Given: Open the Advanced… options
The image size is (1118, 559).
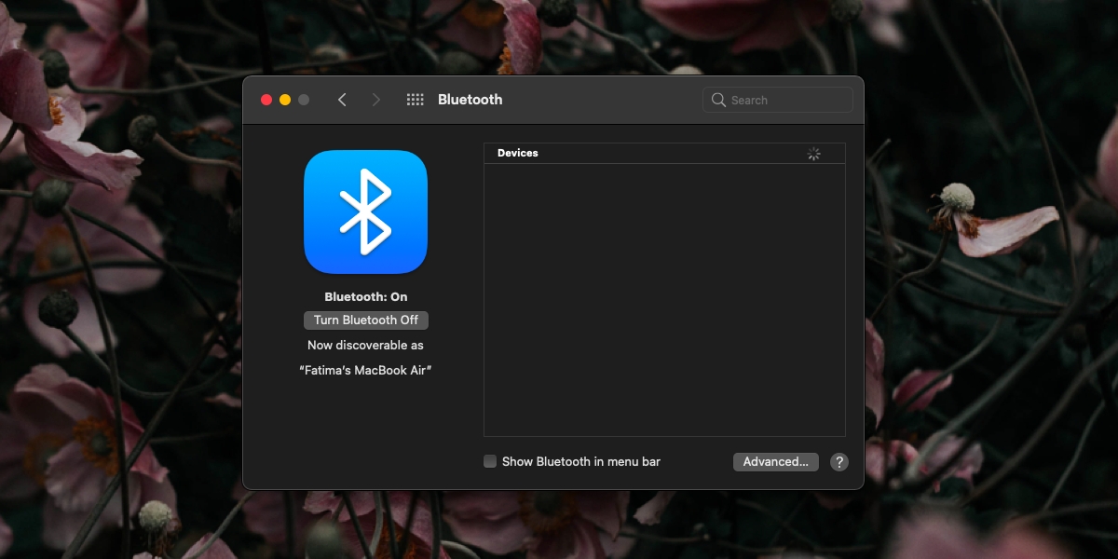Looking at the screenshot, I should coord(776,461).
